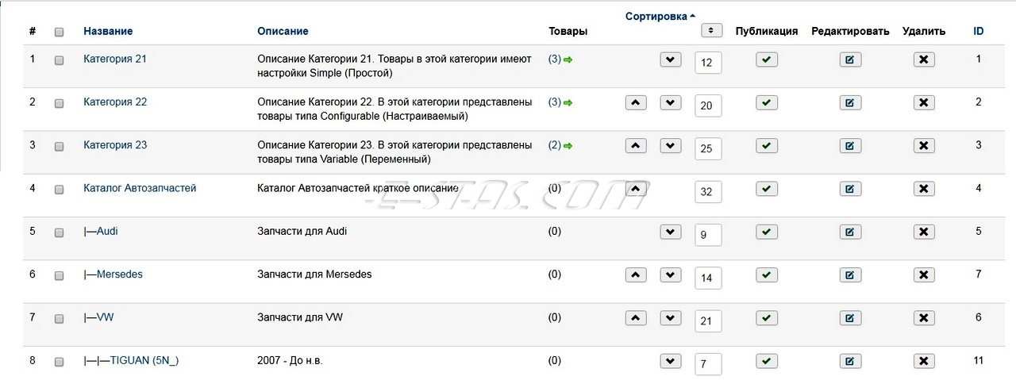Select the Mersedes row checkbox
The image size is (1016, 380).
tap(59, 275)
